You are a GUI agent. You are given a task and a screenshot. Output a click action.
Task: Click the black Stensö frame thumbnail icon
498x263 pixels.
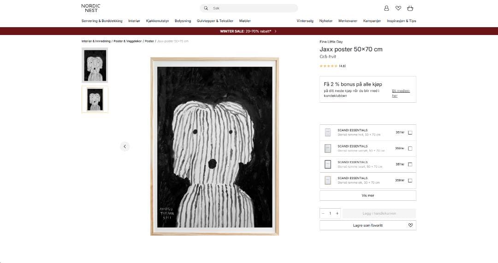point(328,164)
